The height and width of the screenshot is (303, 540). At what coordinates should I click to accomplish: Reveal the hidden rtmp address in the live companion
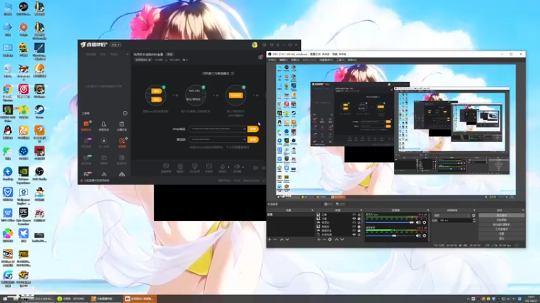(x=244, y=129)
